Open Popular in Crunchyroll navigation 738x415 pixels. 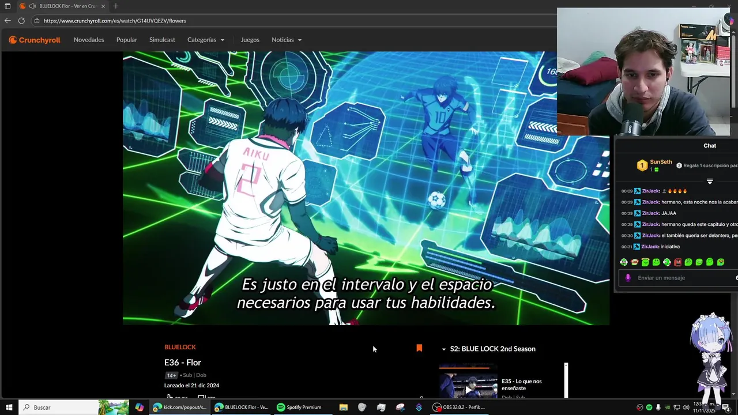[x=127, y=40]
